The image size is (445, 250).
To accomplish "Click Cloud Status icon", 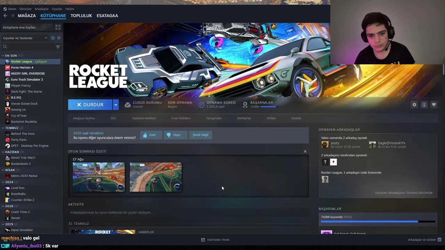I will coord(128,105).
